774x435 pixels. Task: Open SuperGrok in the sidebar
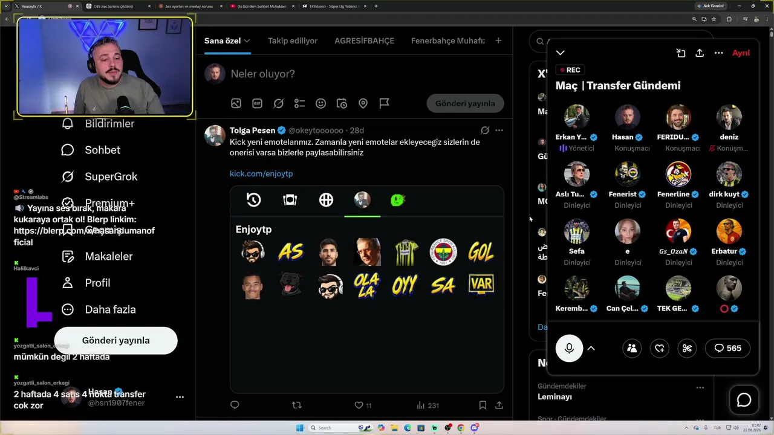(100, 176)
